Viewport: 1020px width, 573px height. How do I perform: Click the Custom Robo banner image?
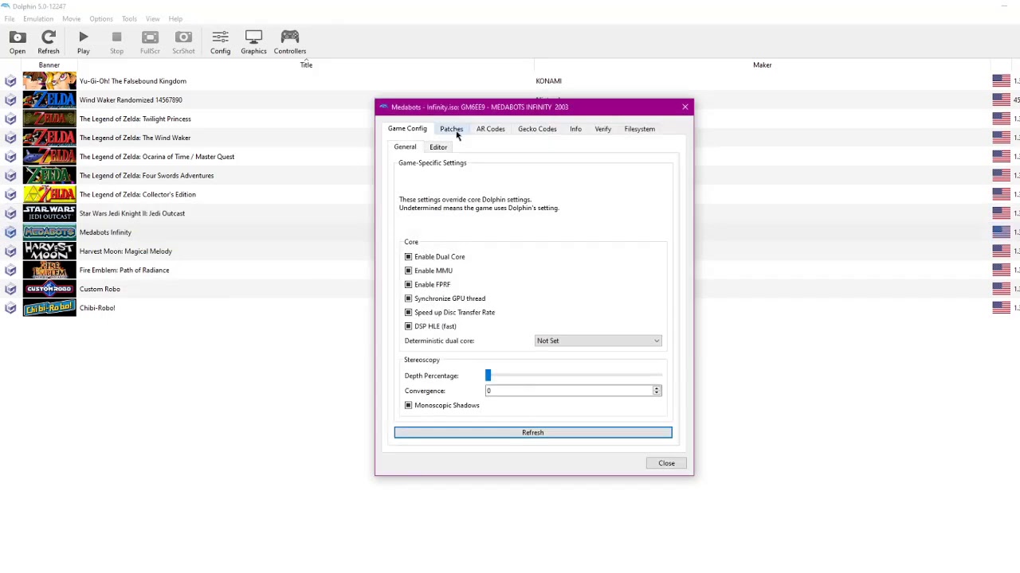point(49,289)
